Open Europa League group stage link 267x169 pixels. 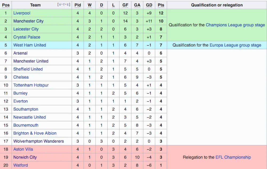235,45
